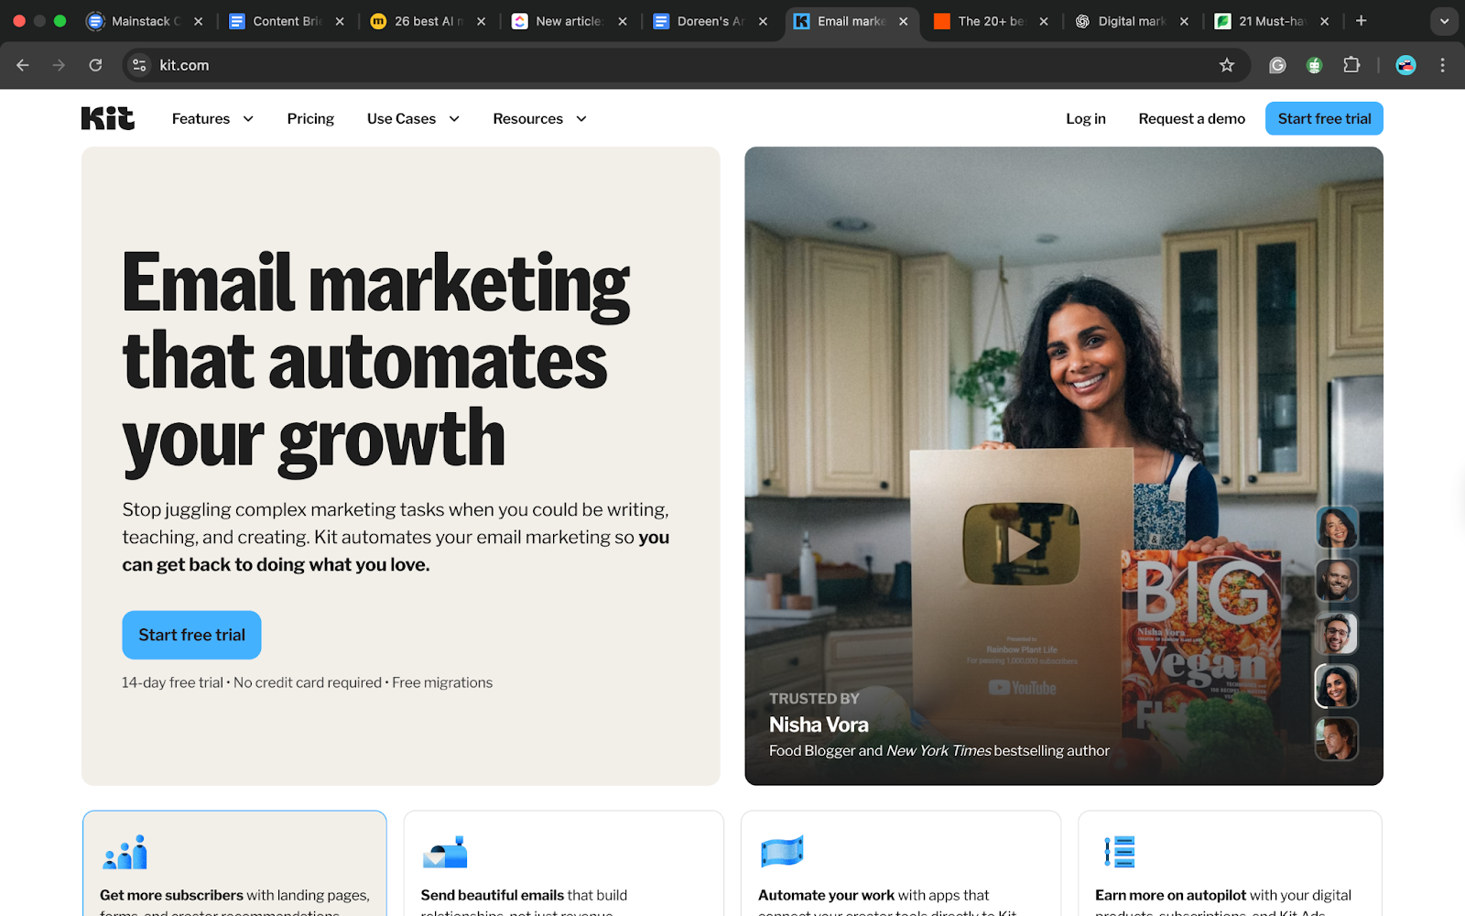Image resolution: width=1465 pixels, height=916 pixels.
Task: Click the hero Start free trial button
Action: [x=191, y=635]
